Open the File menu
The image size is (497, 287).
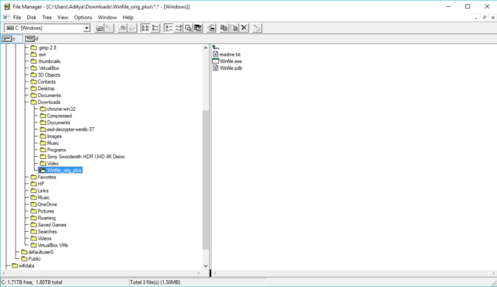click(x=17, y=17)
